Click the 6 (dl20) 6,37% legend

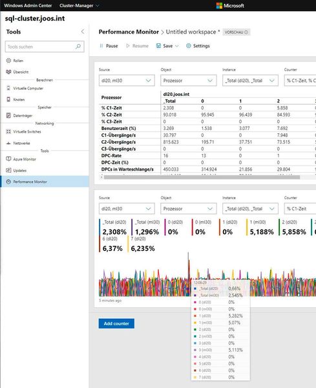[111, 244]
